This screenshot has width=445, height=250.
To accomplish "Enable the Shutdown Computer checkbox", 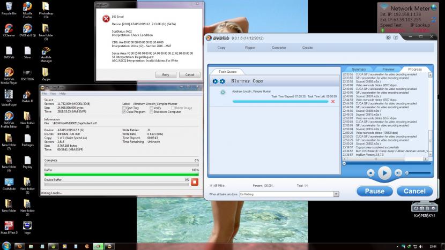I will [x=150, y=112].
